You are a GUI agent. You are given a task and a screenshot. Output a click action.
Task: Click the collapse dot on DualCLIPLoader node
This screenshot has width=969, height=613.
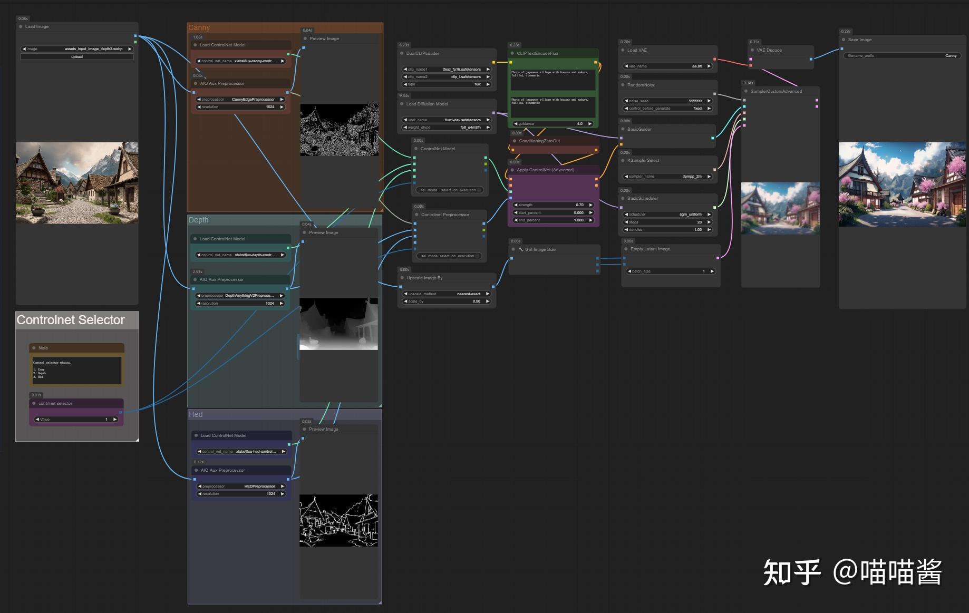pos(402,53)
